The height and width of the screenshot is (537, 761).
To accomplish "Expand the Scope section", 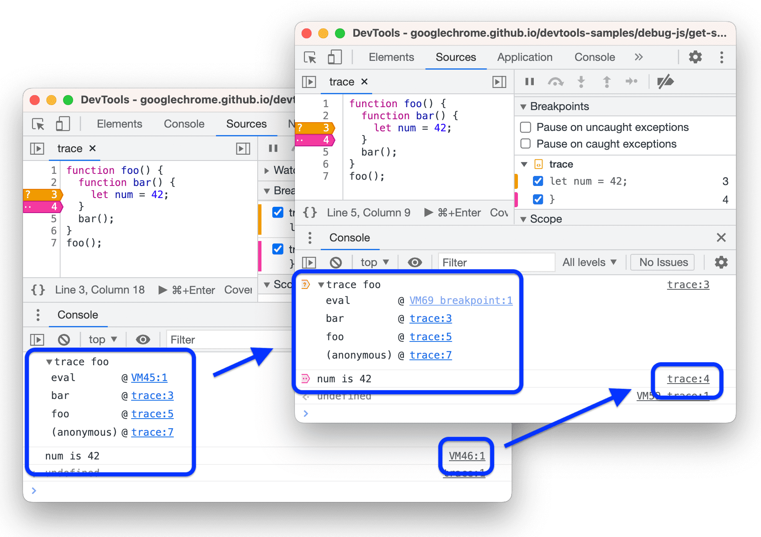I will [x=524, y=219].
